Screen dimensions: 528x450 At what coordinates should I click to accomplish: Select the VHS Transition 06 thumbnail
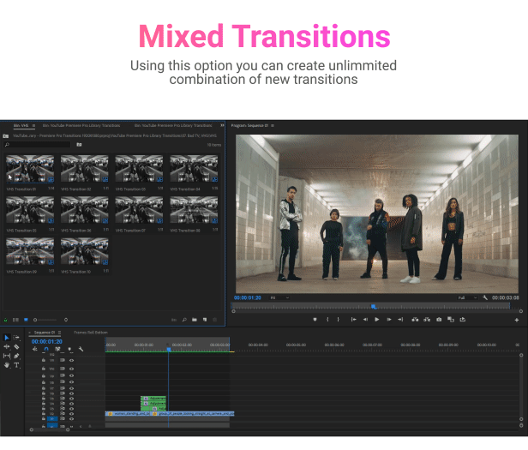click(84, 209)
